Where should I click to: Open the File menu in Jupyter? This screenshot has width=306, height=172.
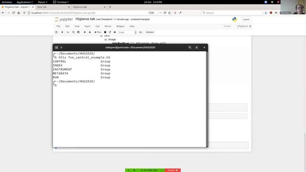point(58,26)
